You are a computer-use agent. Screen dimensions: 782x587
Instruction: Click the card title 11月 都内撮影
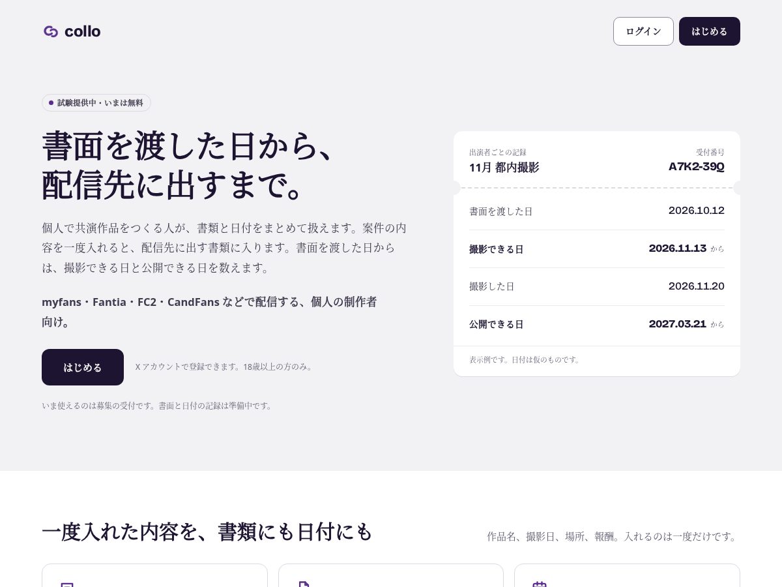pos(504,168)
